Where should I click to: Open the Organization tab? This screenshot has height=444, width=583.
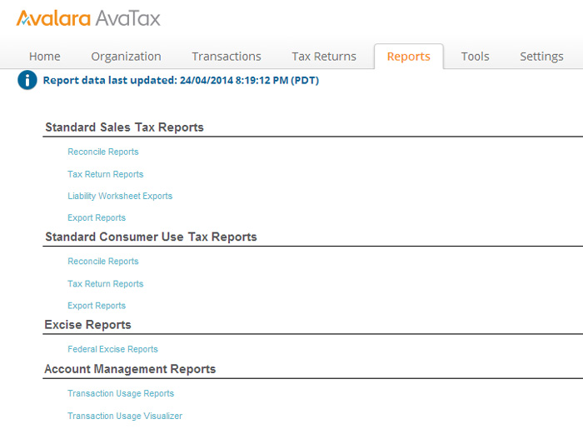tap(126, 57)
